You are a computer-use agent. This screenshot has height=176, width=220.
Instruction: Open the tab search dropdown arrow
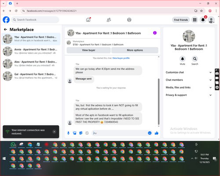4,4
